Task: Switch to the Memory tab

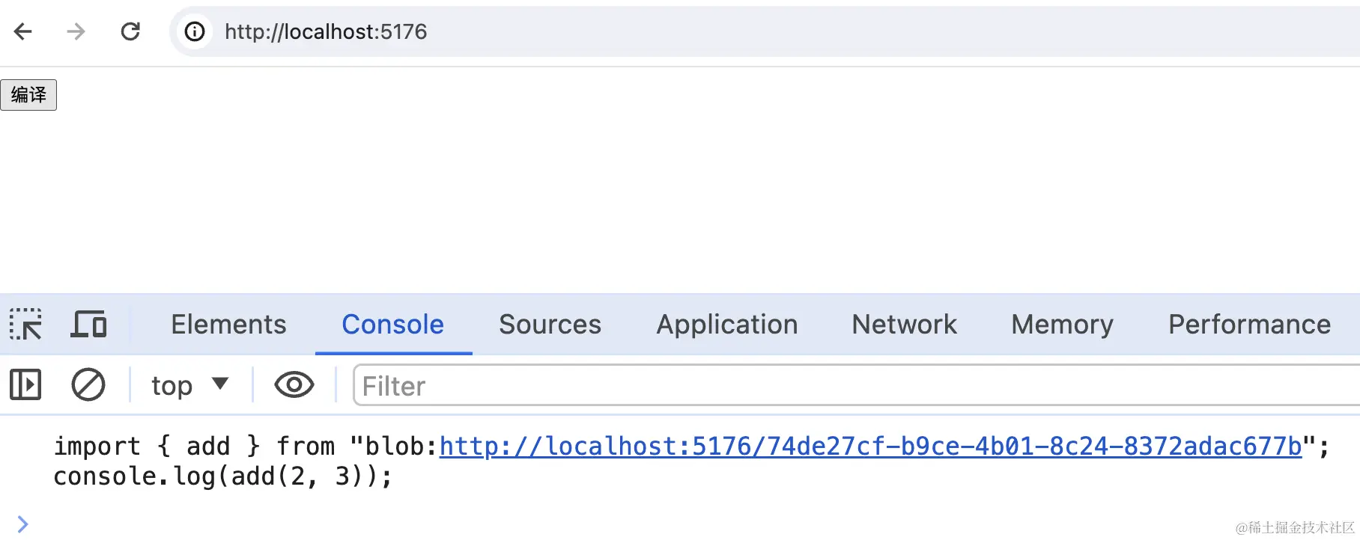Action: (1062, 325)
